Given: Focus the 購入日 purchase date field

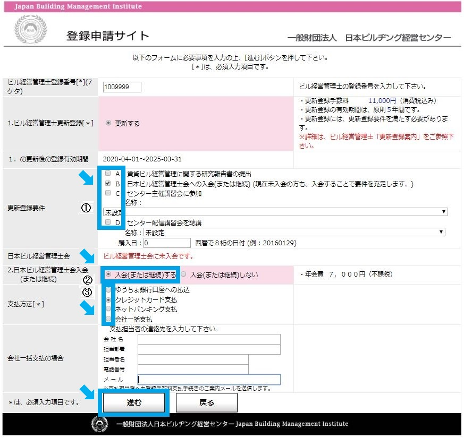Looking at the screenshot, I should [x=167, y=243].
